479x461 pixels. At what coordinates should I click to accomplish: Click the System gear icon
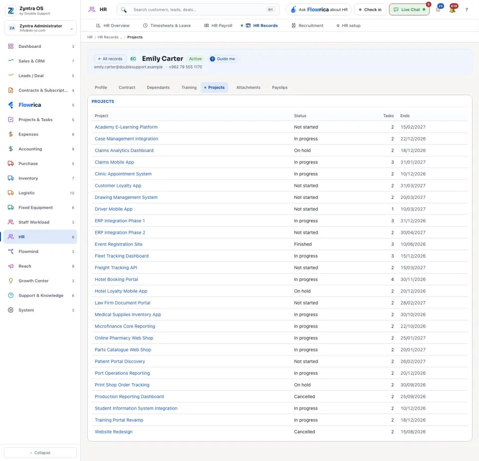coord(10,310)
